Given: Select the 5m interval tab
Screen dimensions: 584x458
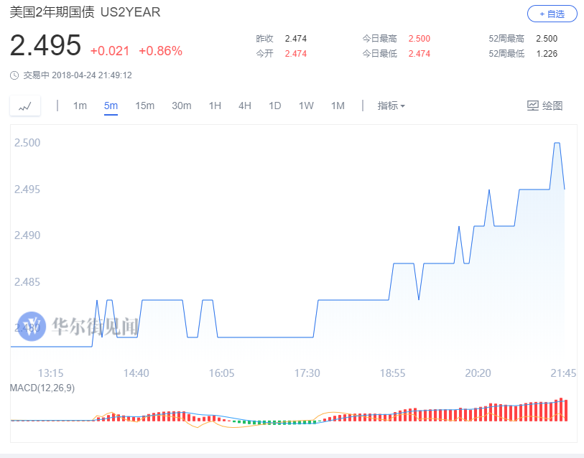Looking at the screenshot, I should (111, 106).
